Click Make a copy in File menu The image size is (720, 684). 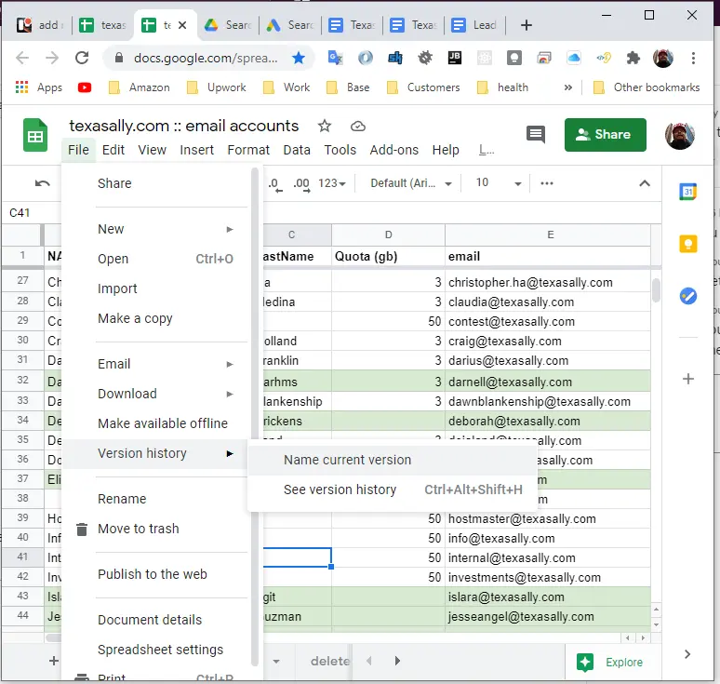click(x=135, y=318)
